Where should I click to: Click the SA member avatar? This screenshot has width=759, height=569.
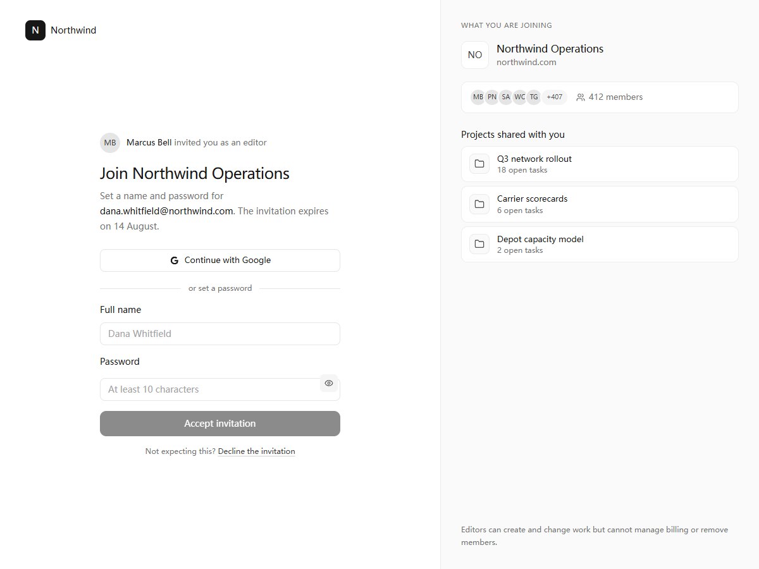pyautogui.click(x=505, y=97)
